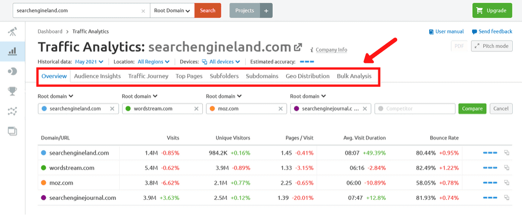Clear the searchengineland.com search field
The image size is (522, 215).
143,11
